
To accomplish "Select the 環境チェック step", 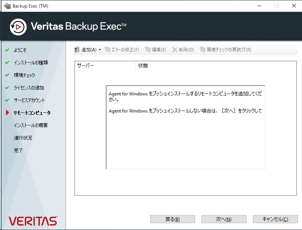I will tap(24, 75).
